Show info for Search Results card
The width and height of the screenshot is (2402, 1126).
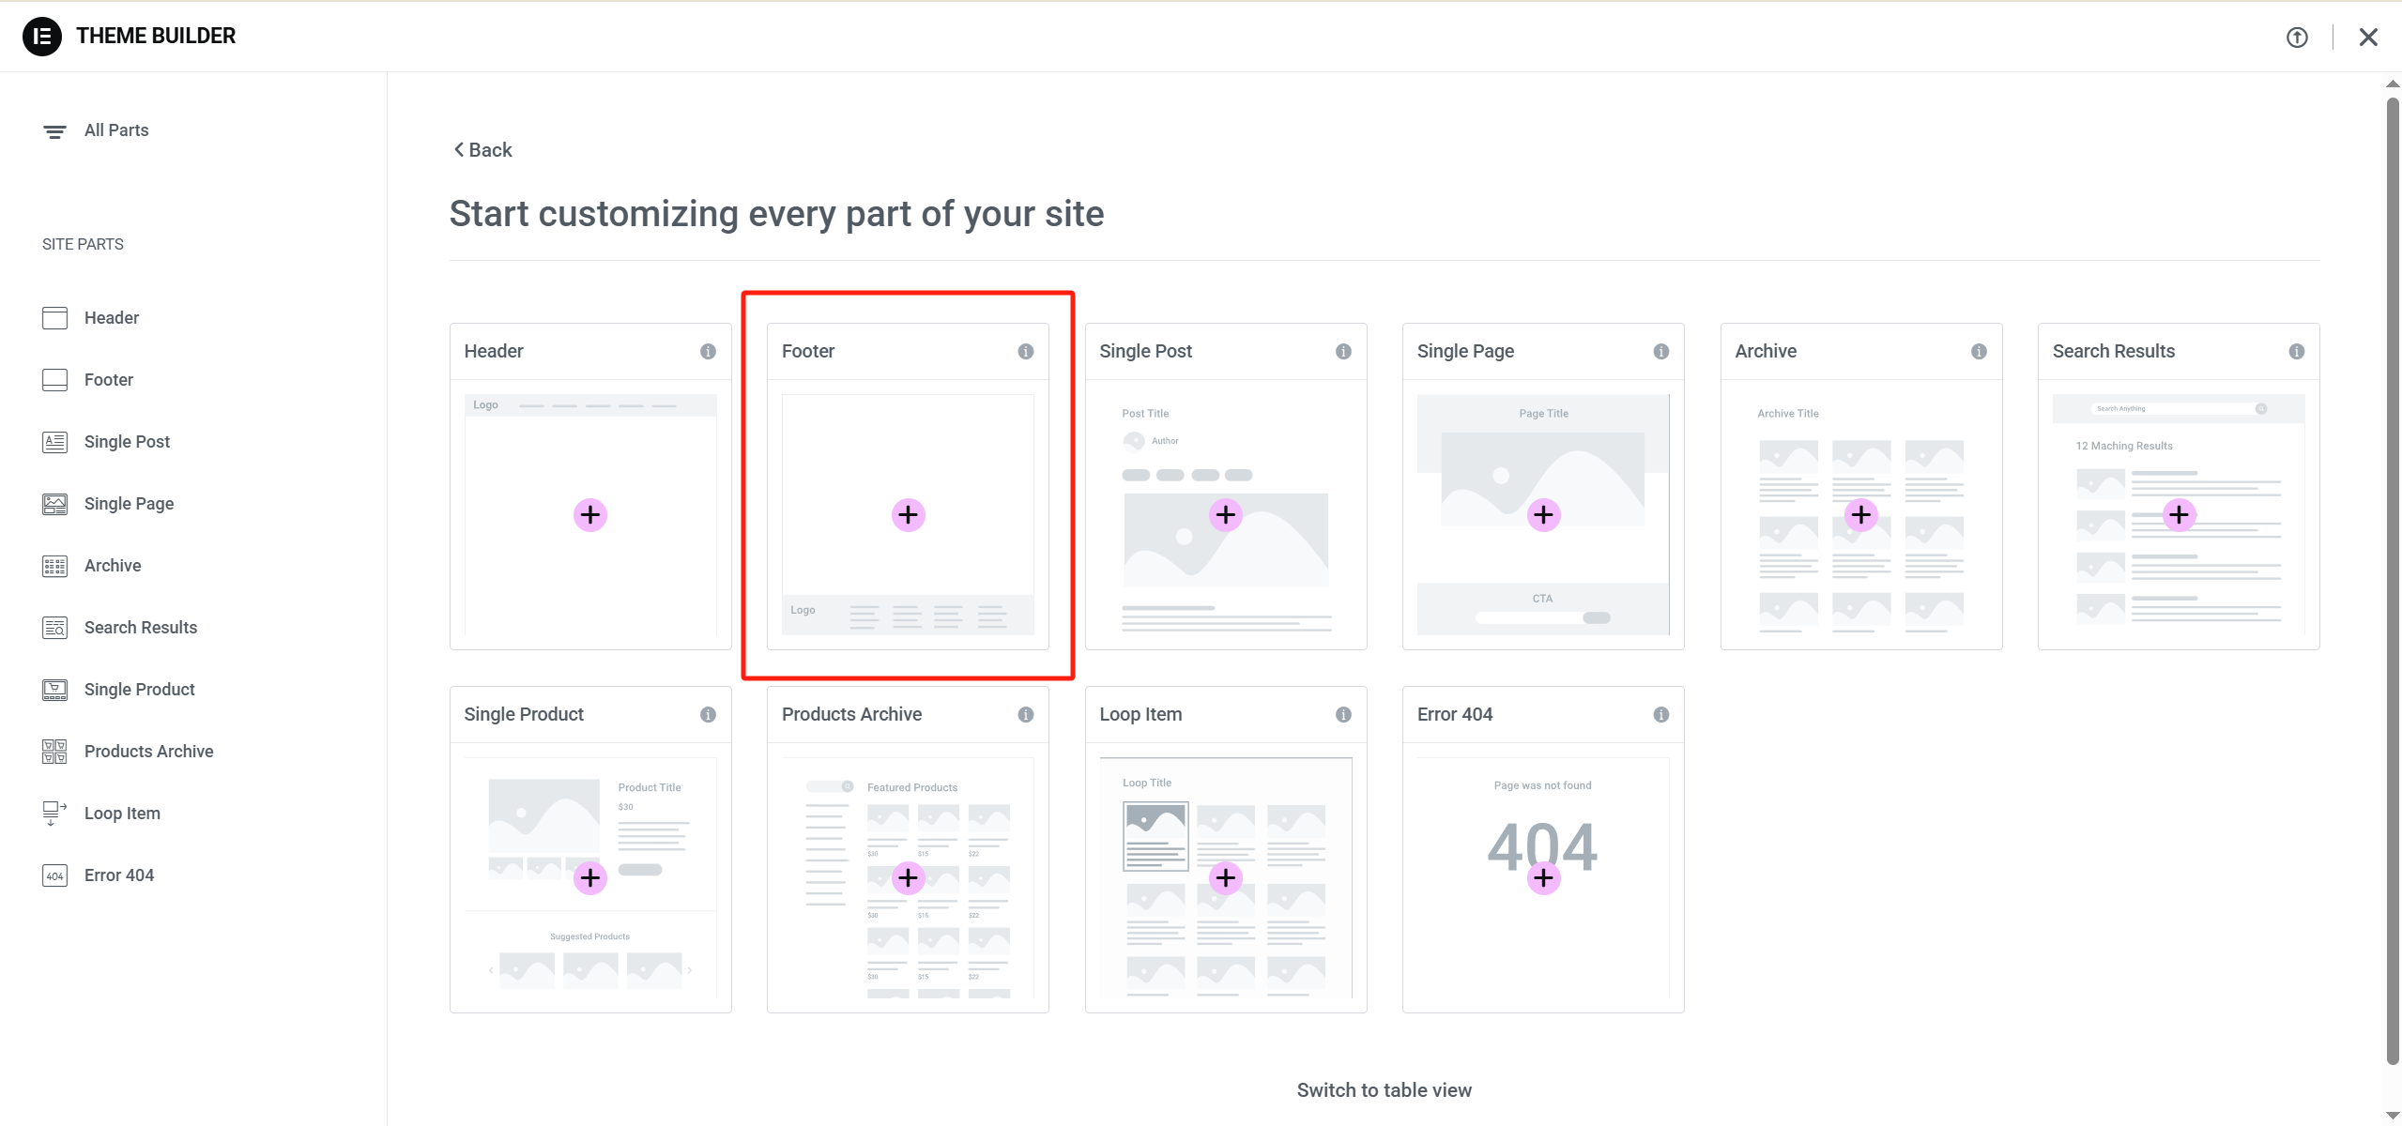pos(2296,351)
